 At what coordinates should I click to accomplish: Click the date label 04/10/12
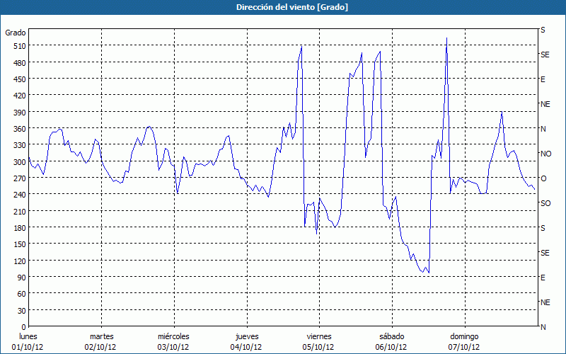click(x=246, y=347)
